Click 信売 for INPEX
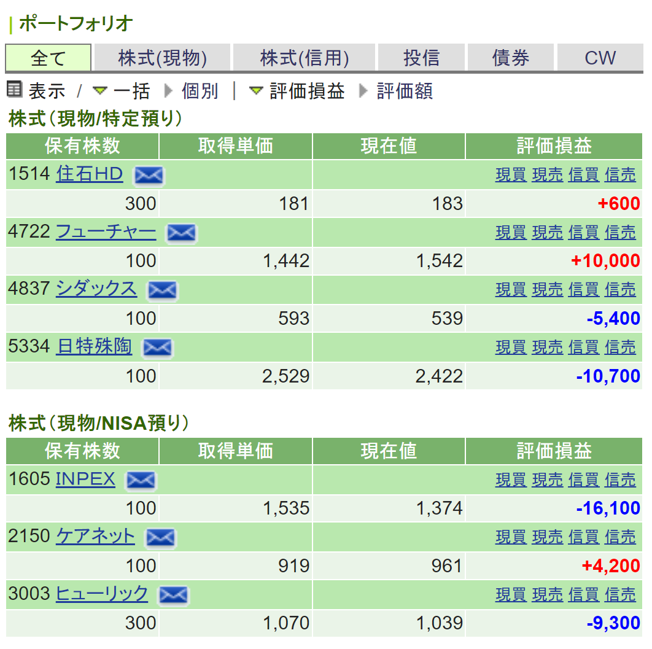652x649 pixels. click(620, 480)
